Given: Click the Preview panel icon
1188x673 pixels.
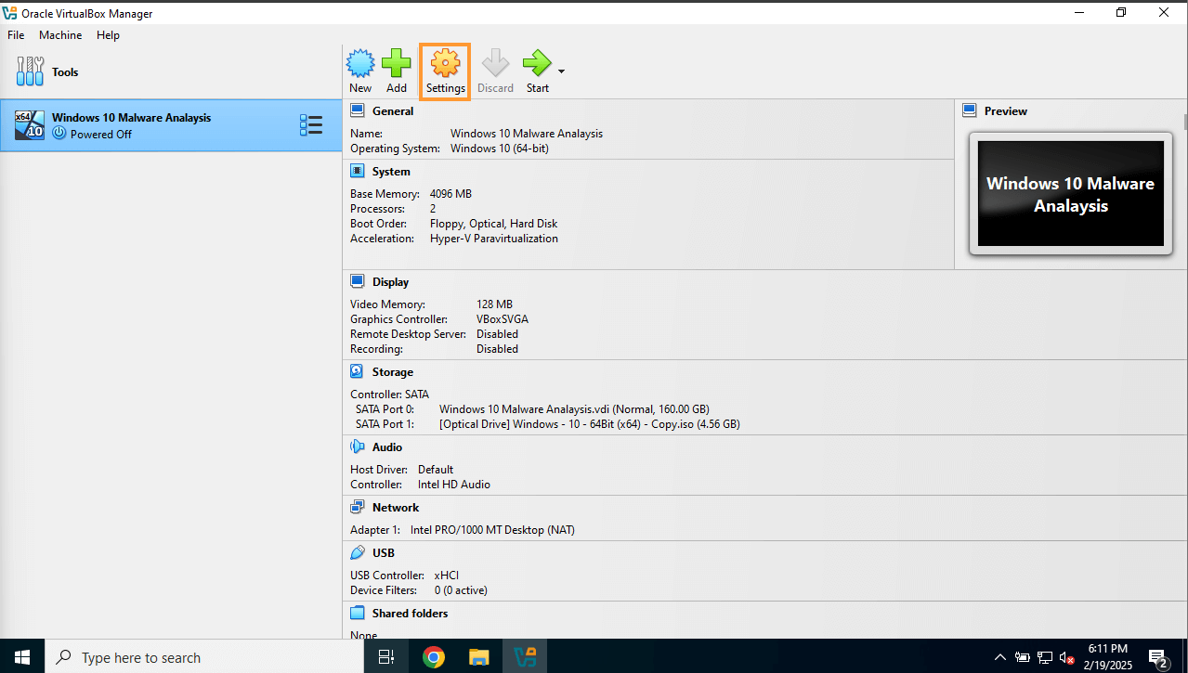Looking at the screenshot, I should coord(970,110).
